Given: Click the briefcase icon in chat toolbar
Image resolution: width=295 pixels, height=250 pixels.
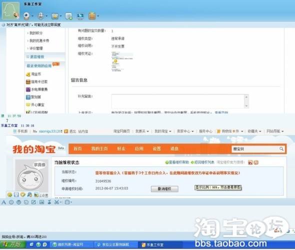Looking at the screenshot, I should pos(67,202).
